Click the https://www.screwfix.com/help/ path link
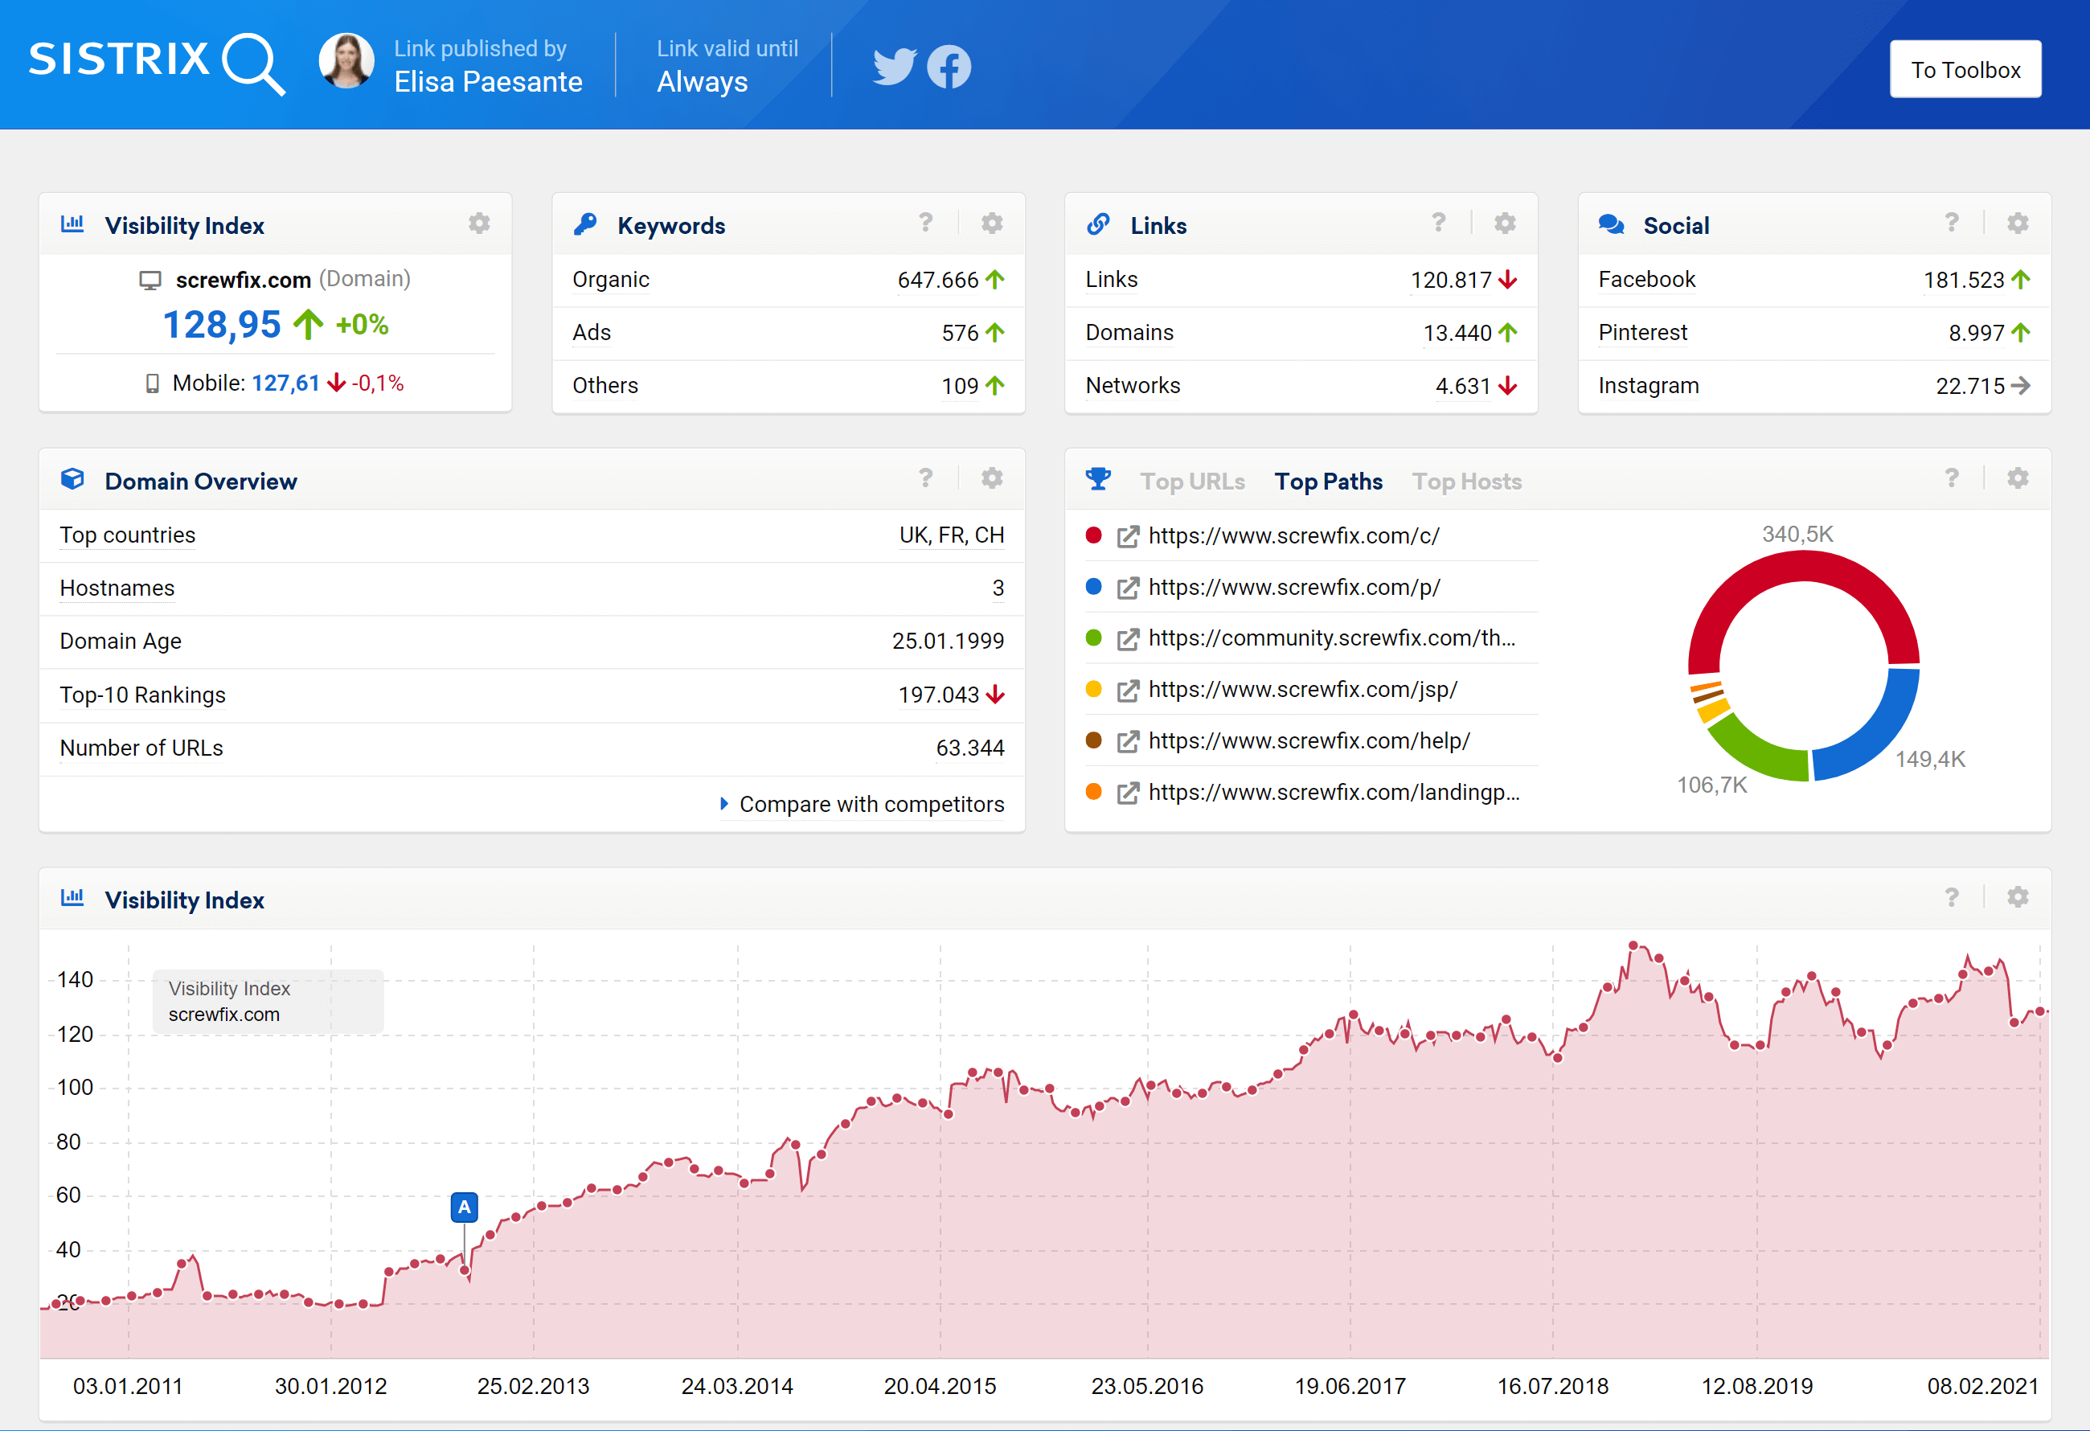This screenshot has width=2090, height=1431. pos(1309,741)
